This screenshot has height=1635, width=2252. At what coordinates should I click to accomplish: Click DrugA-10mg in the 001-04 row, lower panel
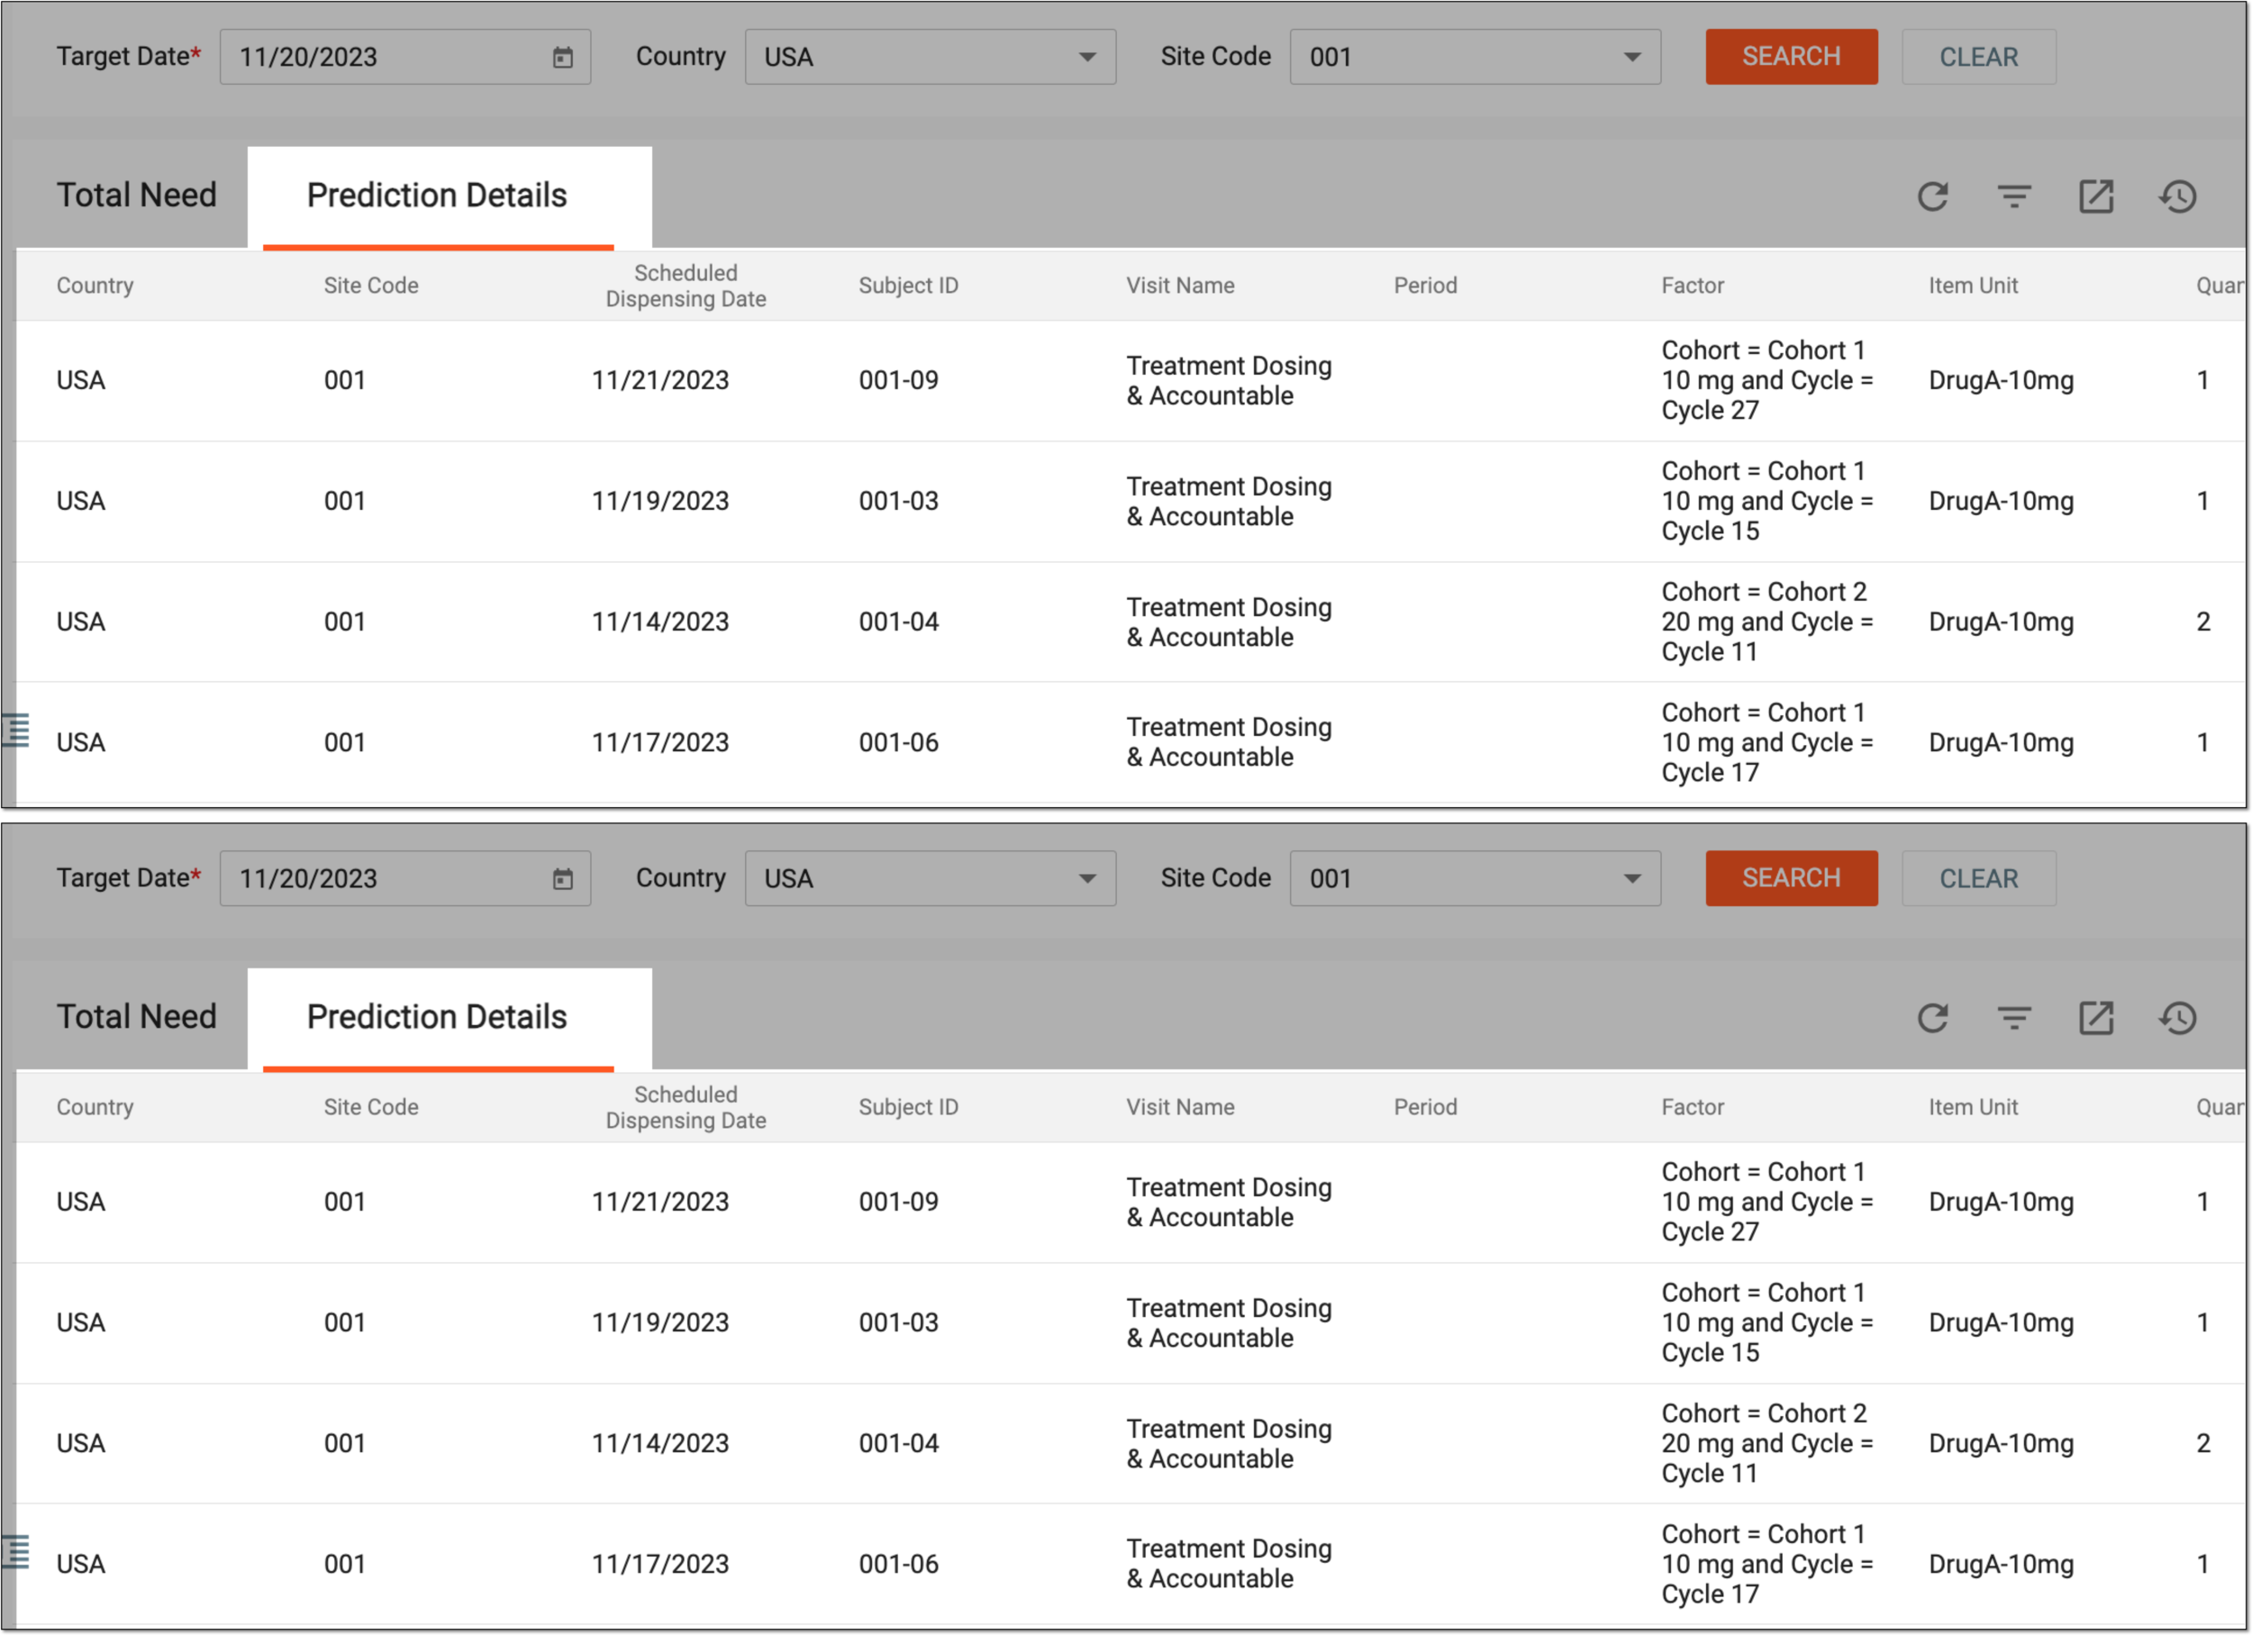pyautogui.click(x=2001, y=1443)
